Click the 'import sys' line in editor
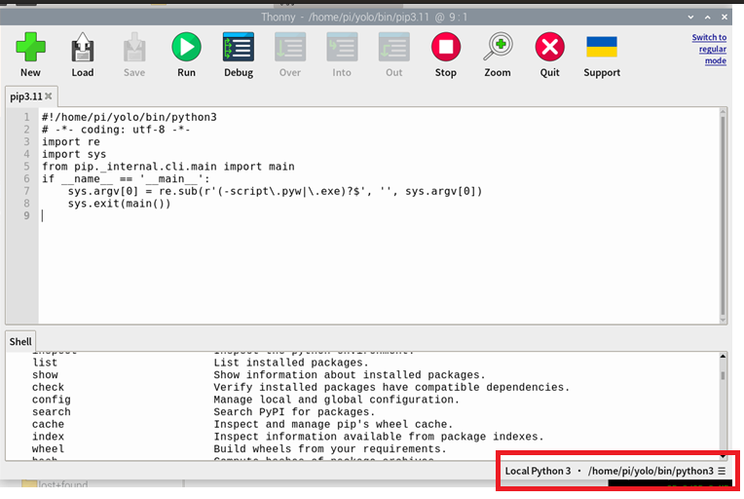Viewport: 744px width, 499px height. point(74,154)
